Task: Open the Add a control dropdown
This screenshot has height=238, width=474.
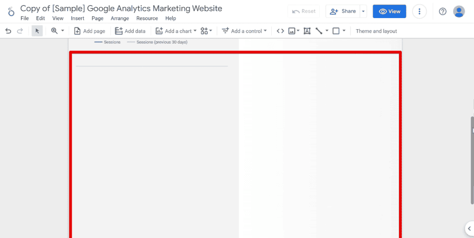Action: click(x=244, y=31)
